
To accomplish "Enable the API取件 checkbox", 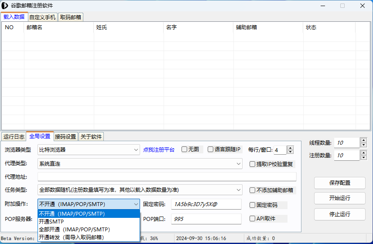I will [253, 219].
